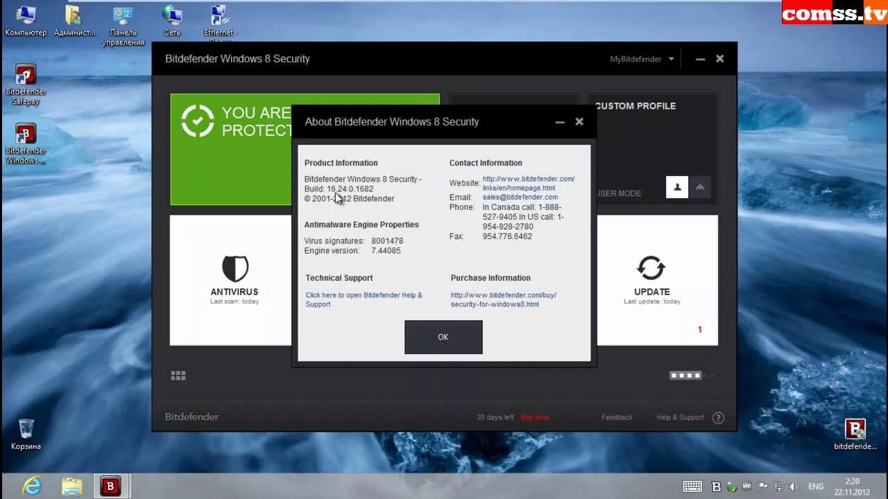
Task: Minimize the About Bitdefender dialog
Action: click(560, 122)
